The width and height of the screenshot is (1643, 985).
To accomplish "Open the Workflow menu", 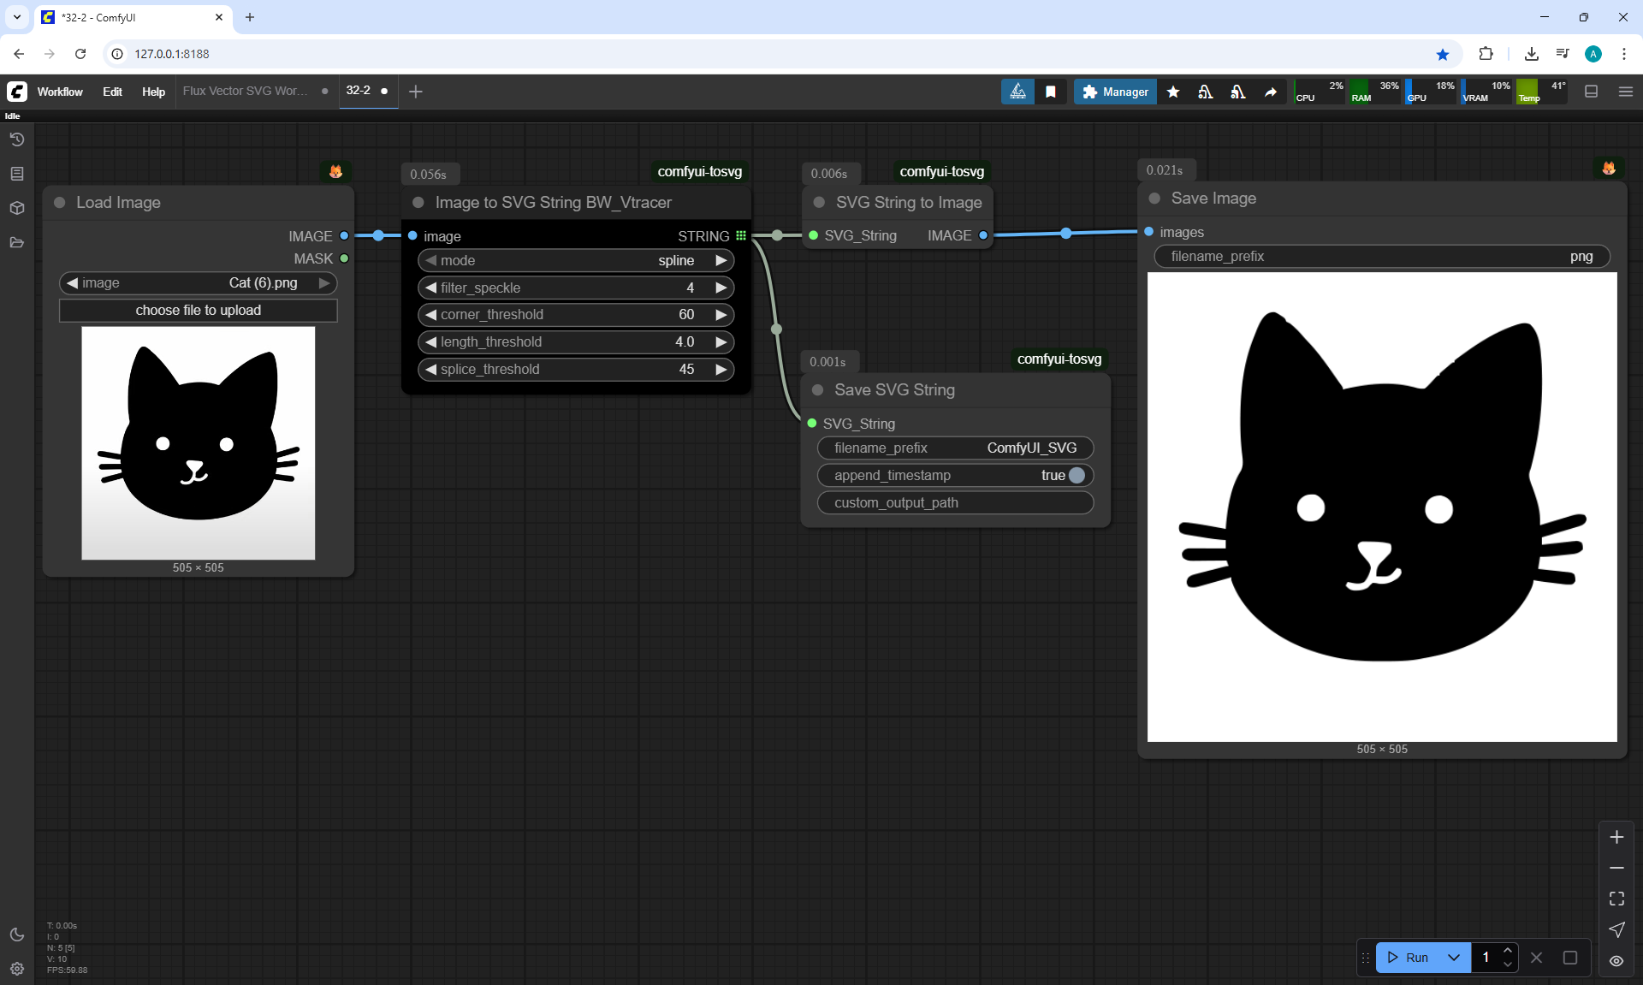I will click(x=60, y=92).
